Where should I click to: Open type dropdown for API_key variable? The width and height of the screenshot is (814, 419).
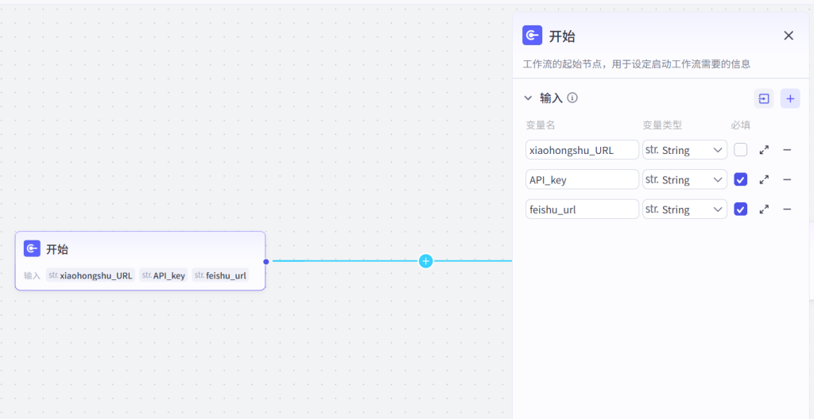(x=684, y=179)
